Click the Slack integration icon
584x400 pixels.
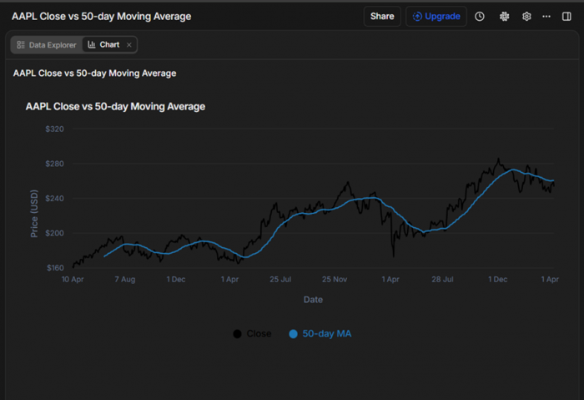pos(504,17)
